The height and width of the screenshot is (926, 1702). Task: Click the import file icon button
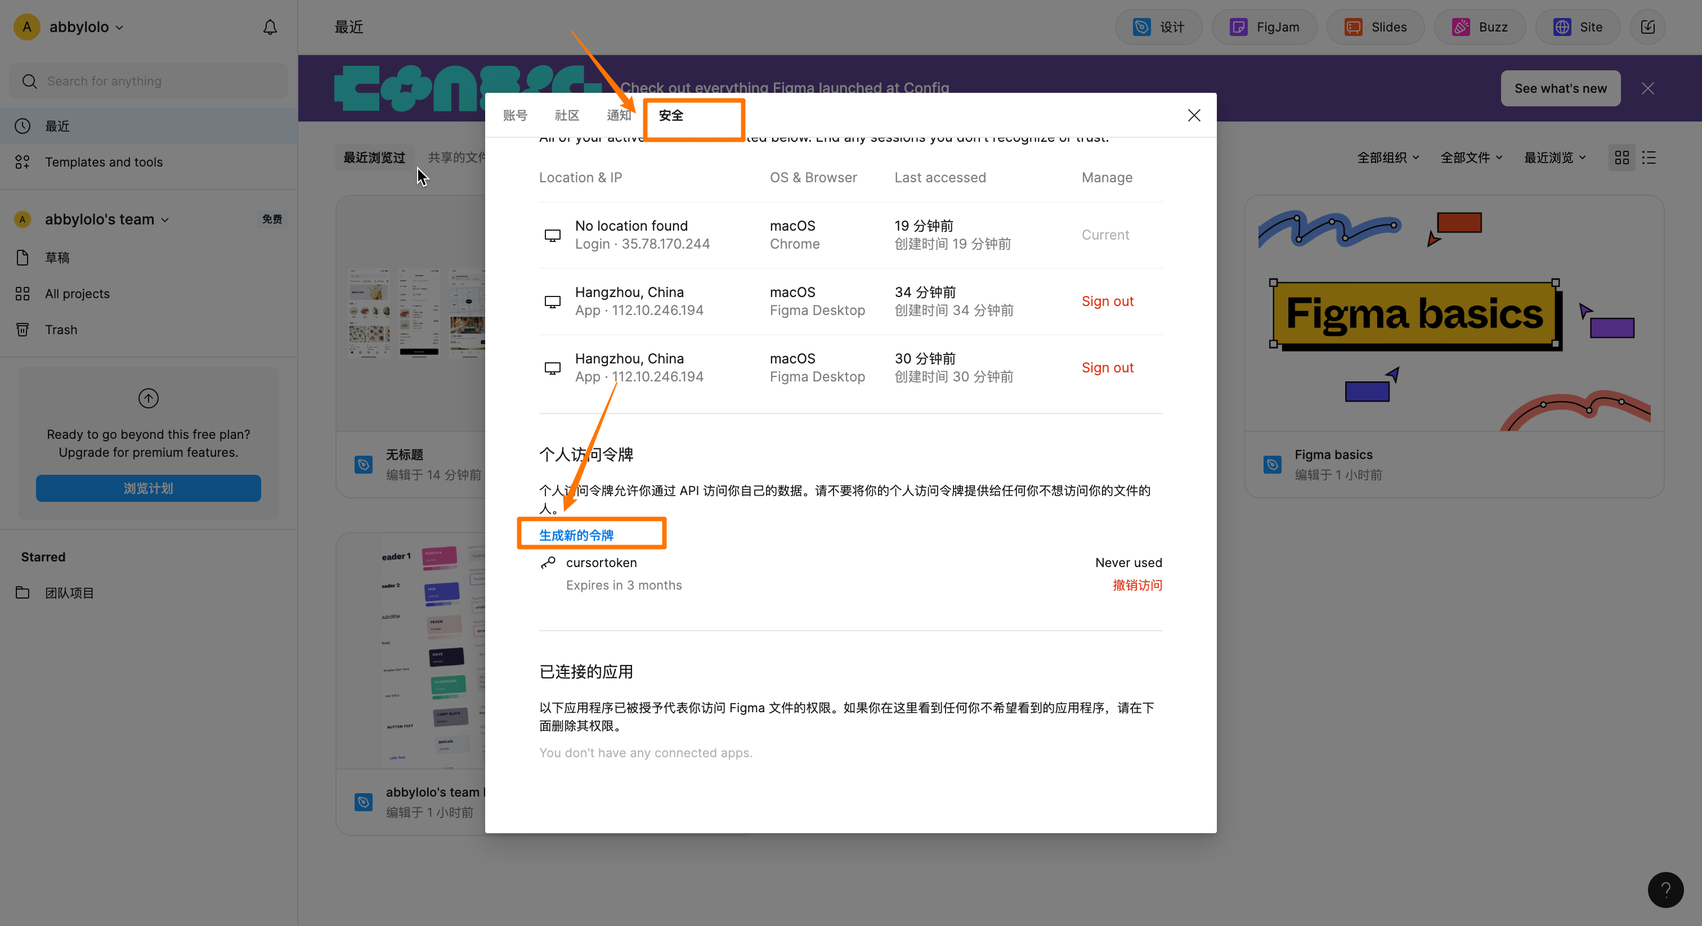[x=1648, y=27]
